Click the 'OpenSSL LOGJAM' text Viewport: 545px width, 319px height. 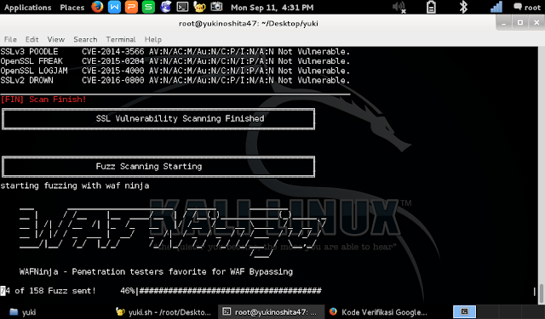pos(34,71)
